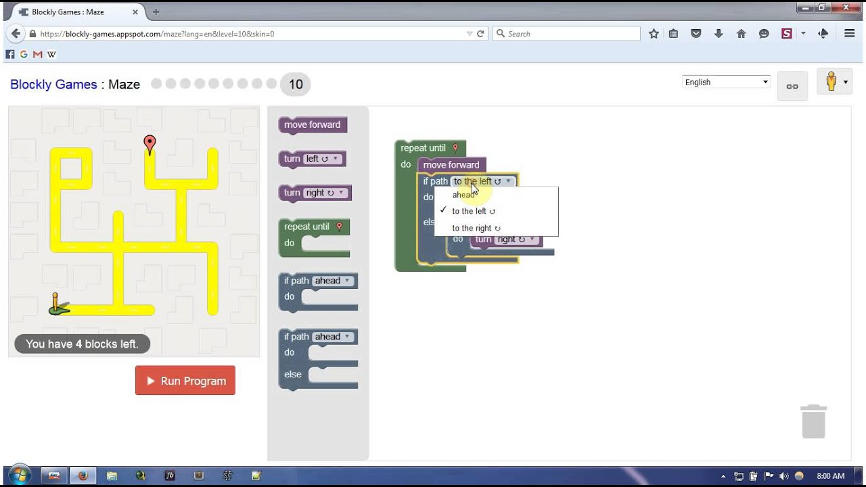Click the address bar history dropdown arrow

pyautogui.click(x=470, y=34)
